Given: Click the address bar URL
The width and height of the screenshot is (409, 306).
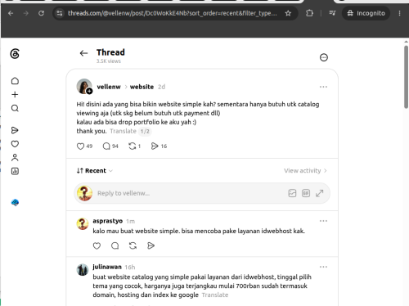Looking at the screenshot, I should 173,13.
